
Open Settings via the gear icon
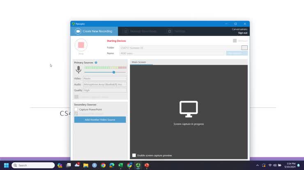(170, 31)
